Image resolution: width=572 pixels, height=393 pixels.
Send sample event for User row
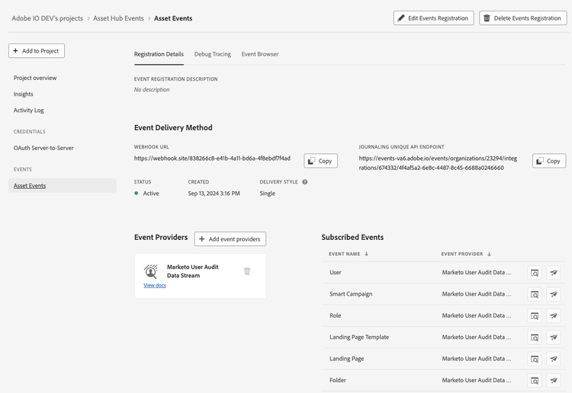coord(554,273)
